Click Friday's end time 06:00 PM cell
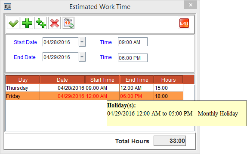This screenshot has height=154, width=247. (x=137, y=96)
